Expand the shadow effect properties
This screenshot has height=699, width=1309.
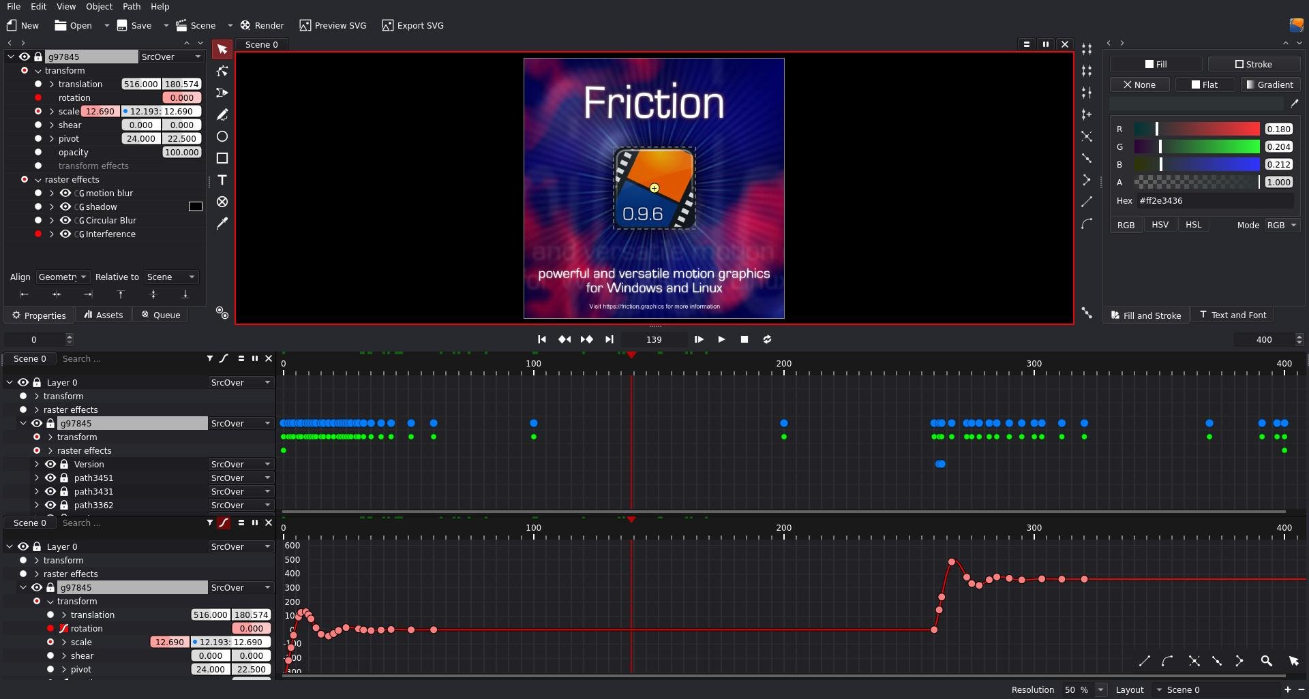pos(52,207)
